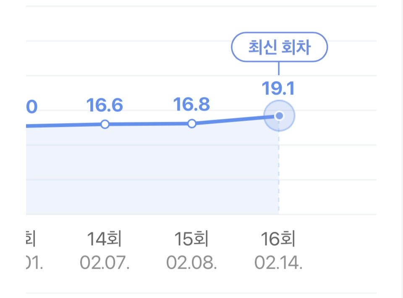Click the hollow data point above 14회
Viewport: 403px width, 298px height.
click(105, 124)
